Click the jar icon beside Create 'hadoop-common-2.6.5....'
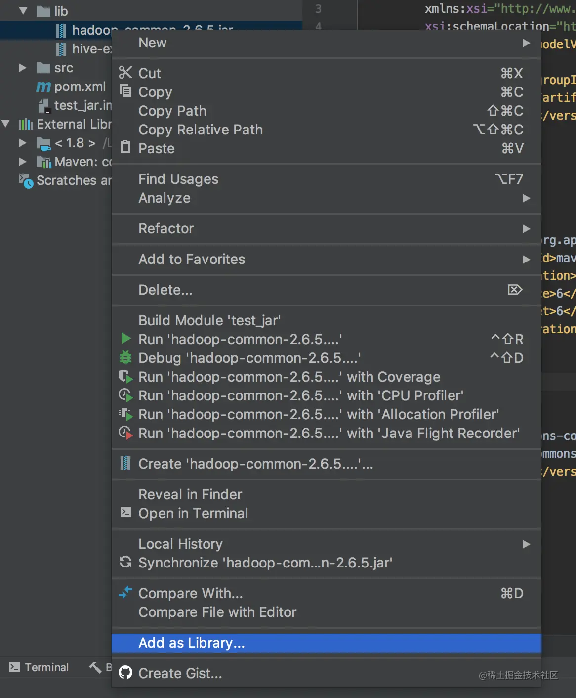 (125, 463)
